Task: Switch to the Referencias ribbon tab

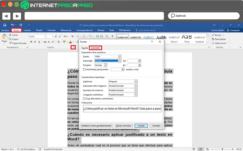Action: [66, 30]
